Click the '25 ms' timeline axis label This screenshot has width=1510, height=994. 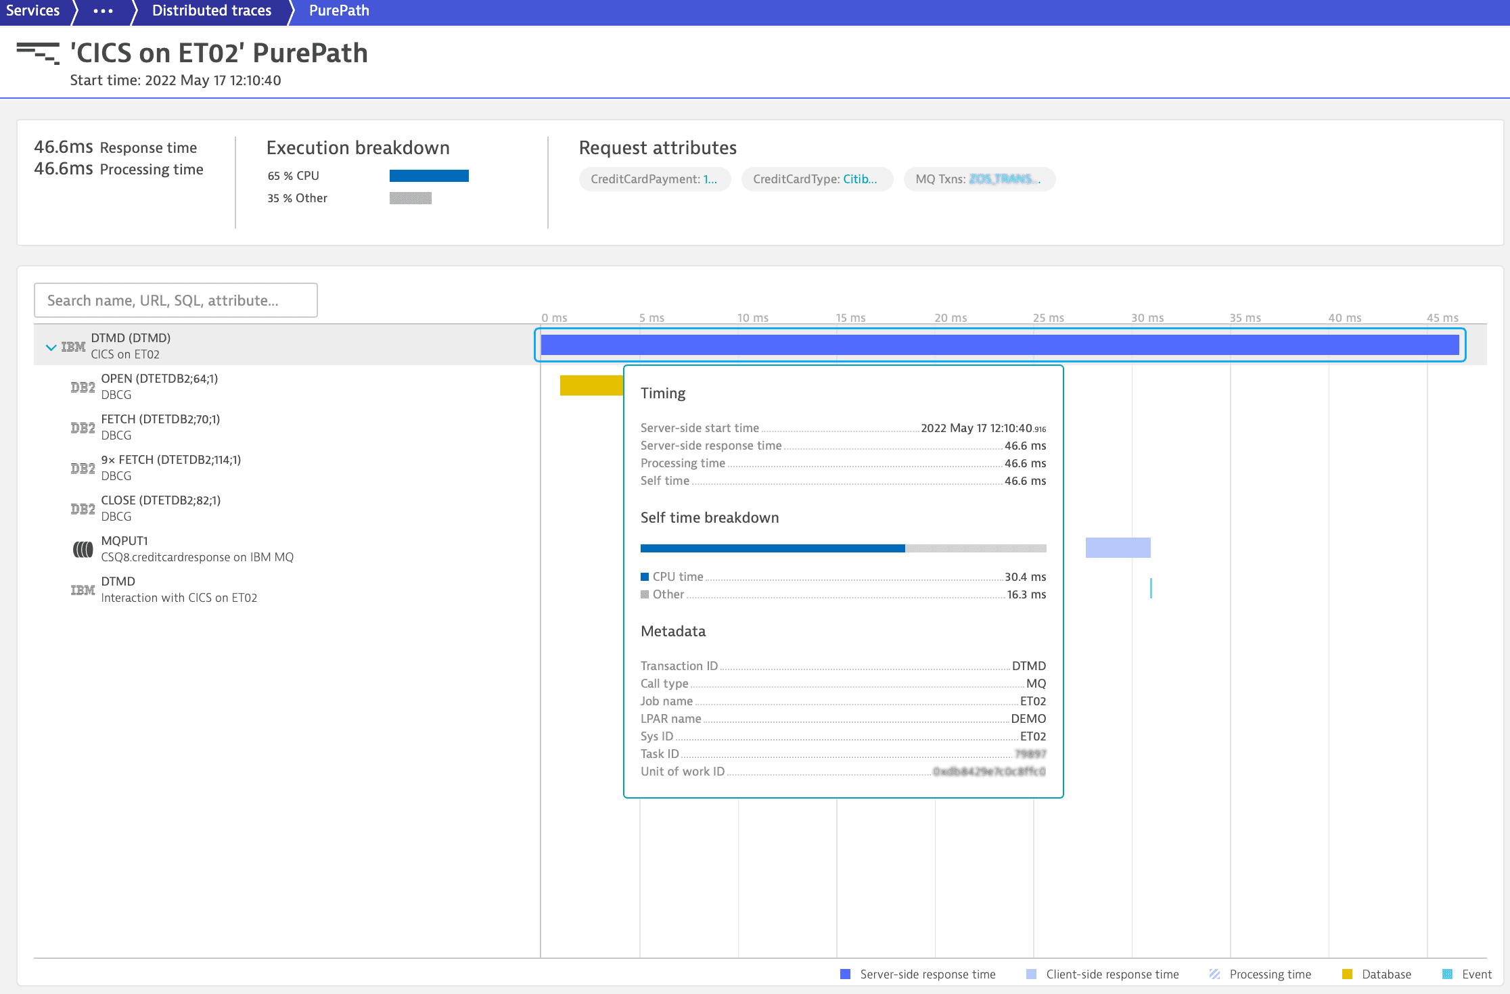pos(1048,318)
